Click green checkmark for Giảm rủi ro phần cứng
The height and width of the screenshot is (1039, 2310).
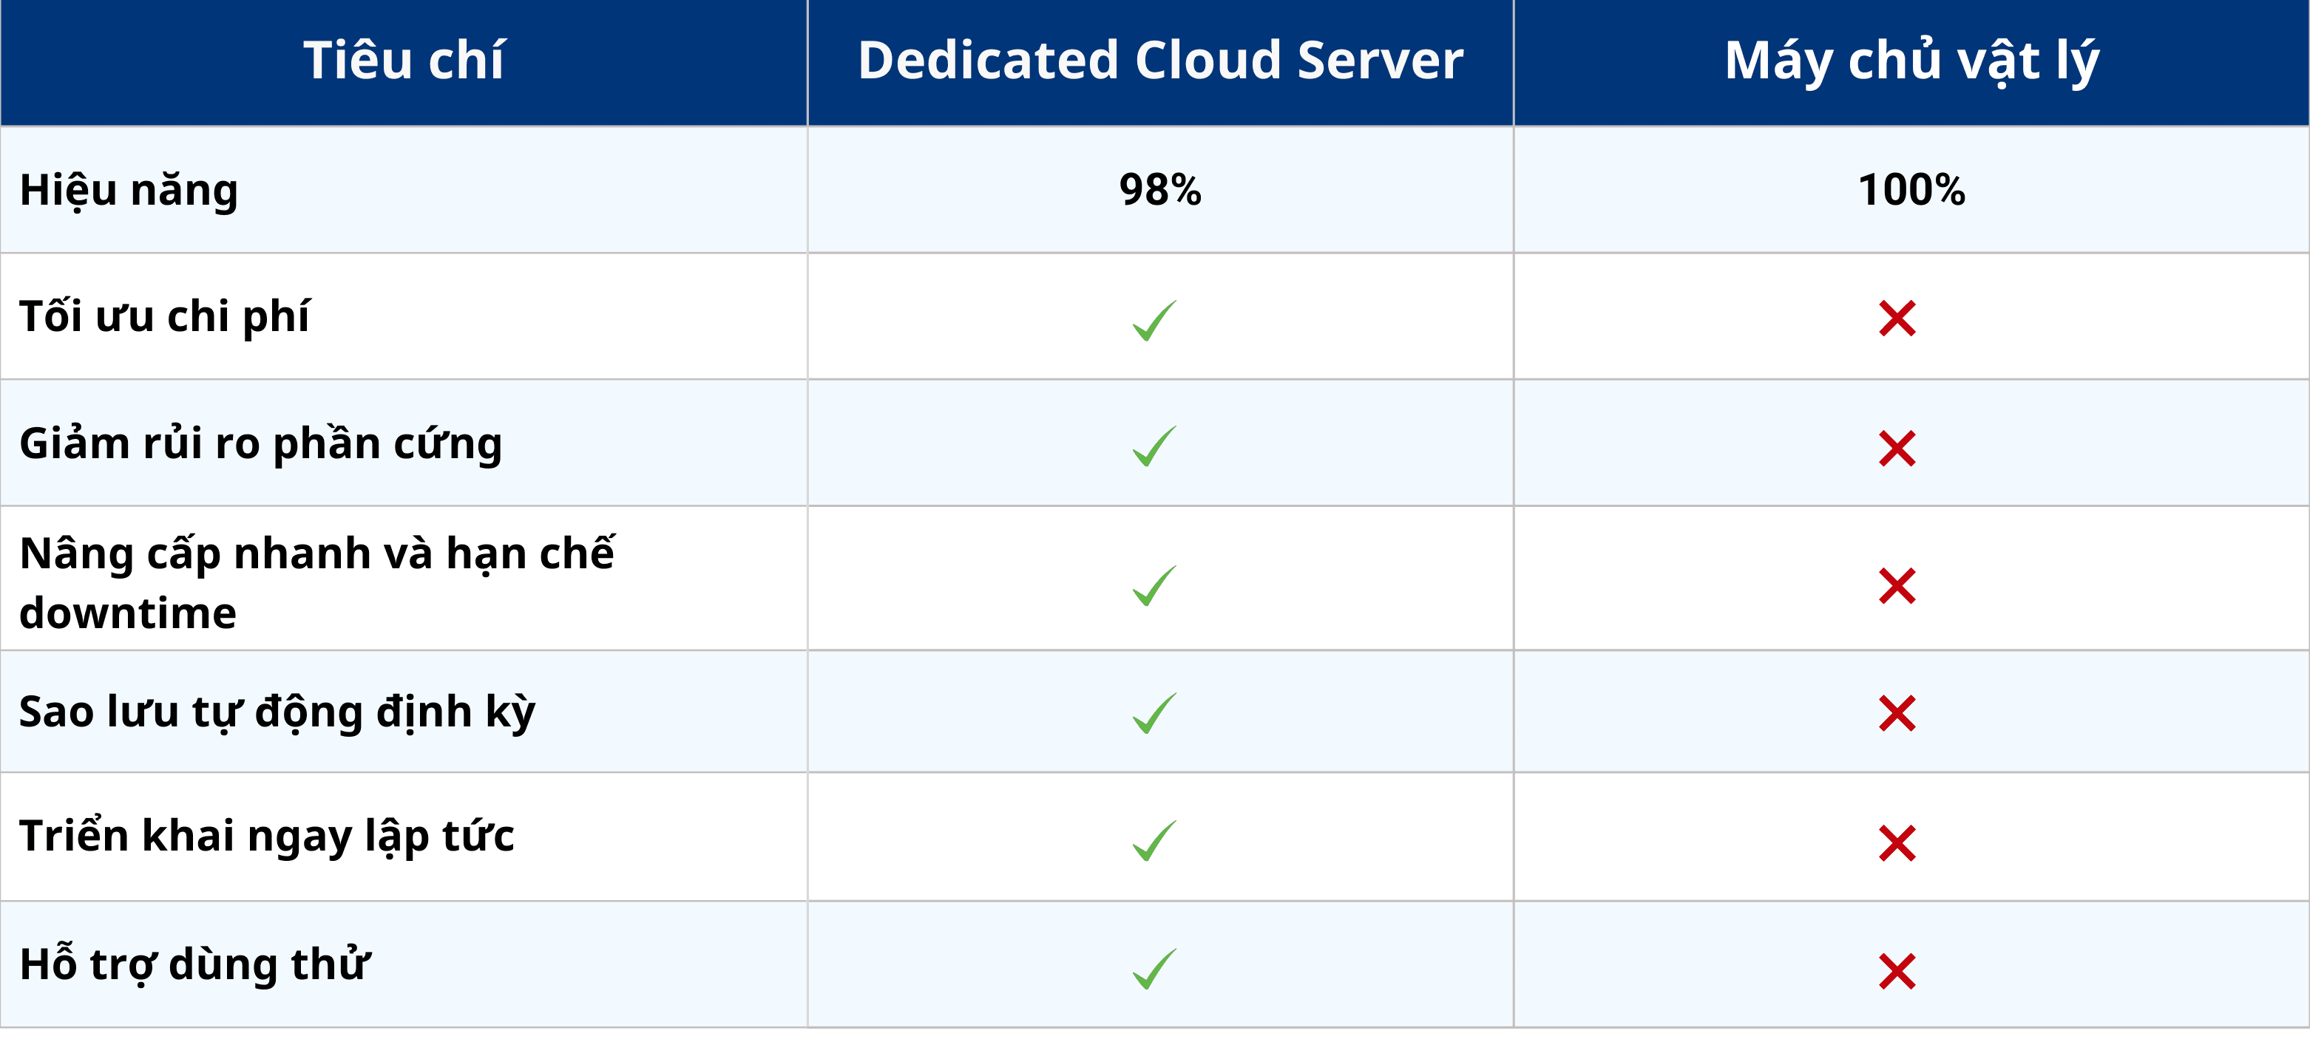click(1154, 446)
